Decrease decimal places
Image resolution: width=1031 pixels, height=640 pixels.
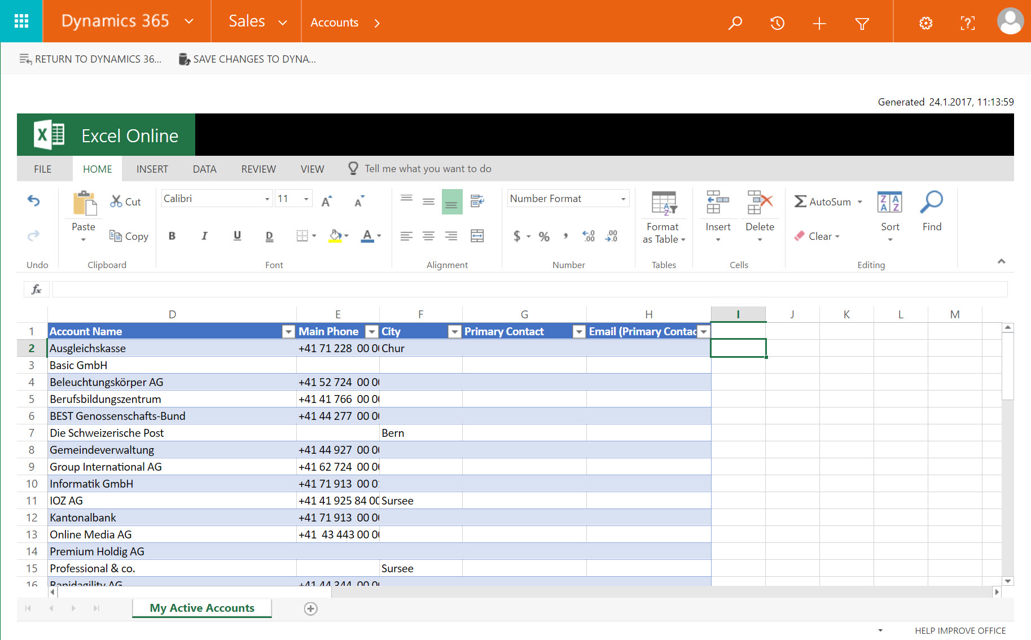pos(611,236)
